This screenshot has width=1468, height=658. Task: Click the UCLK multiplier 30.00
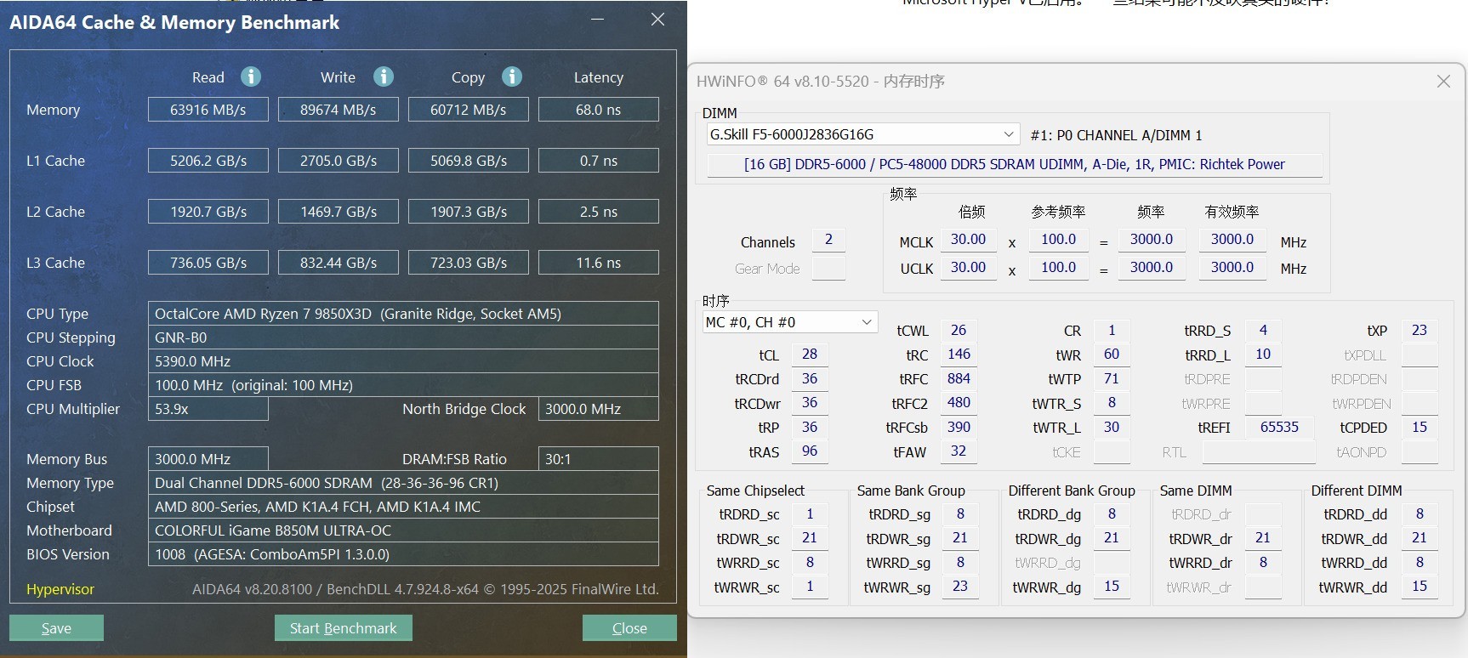[968, 268]
